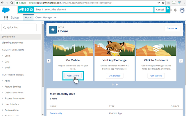Click the sidebar vertical scrollbar

43,56
